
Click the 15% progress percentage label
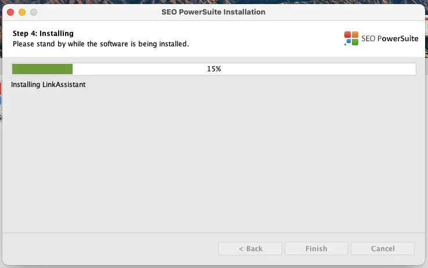[x=214, y=69]
